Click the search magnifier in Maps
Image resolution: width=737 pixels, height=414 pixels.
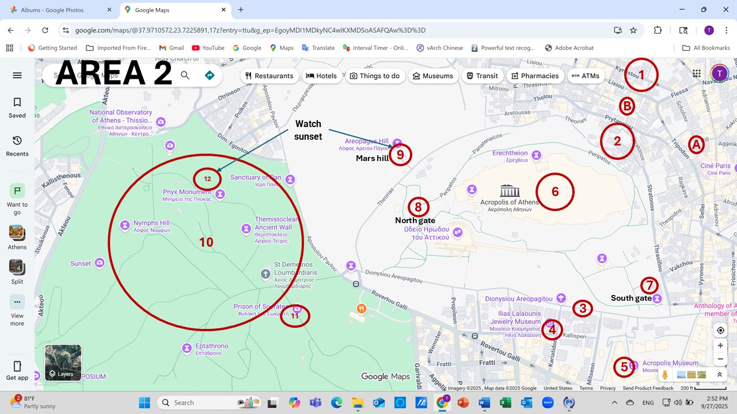(x=185, y=75)
